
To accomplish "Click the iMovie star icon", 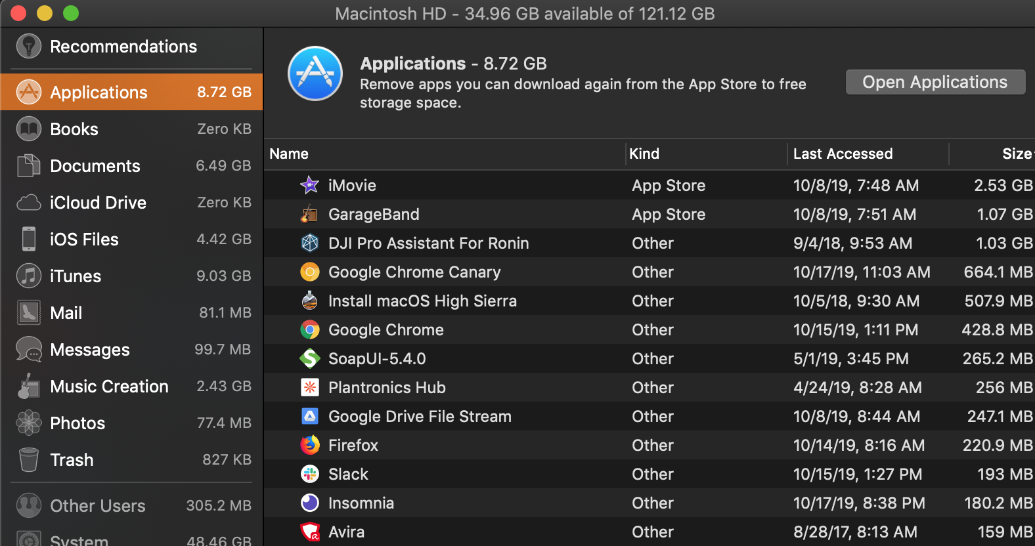I will tap(309, 185).
